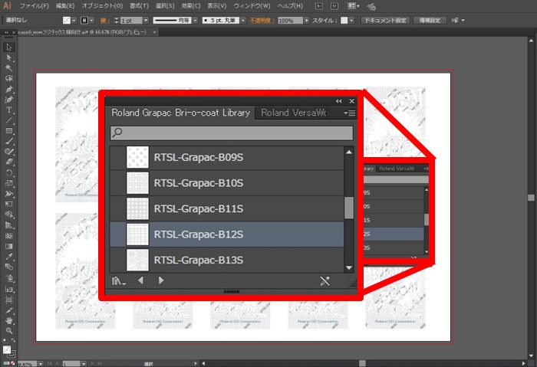Select the Shape Builder tool
The width and height of the screenshot is (537, 367).
click(x=9, y=215)
